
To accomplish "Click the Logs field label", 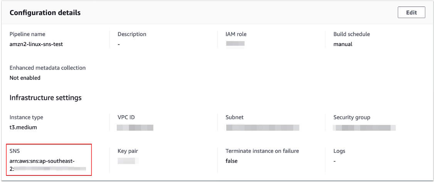I will 339,151.
